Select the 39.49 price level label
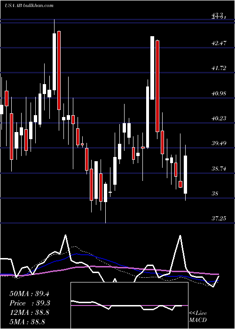Viewport: 235px width, 329px height. pyautogui.click(x=219, y=143)
